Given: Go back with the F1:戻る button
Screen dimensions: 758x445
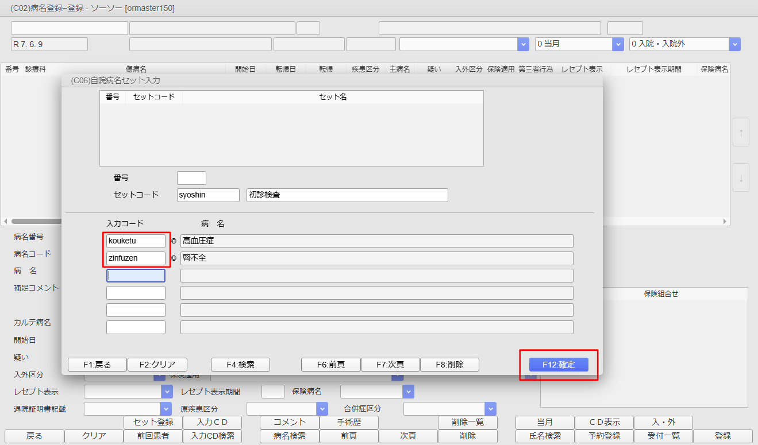Looking at the screenshot, I should [97, 365].
